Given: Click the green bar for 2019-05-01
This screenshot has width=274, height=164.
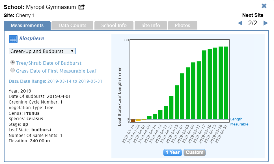Looking at the screenshot, I should coord(182,96).
